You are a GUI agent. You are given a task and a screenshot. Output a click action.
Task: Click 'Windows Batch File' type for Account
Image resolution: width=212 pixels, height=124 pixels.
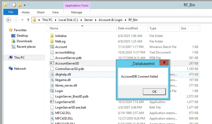click(x=163, y=47)
